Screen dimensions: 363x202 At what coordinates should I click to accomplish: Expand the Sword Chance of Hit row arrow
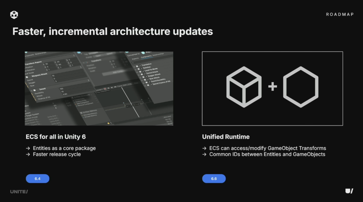coord(145,86)
